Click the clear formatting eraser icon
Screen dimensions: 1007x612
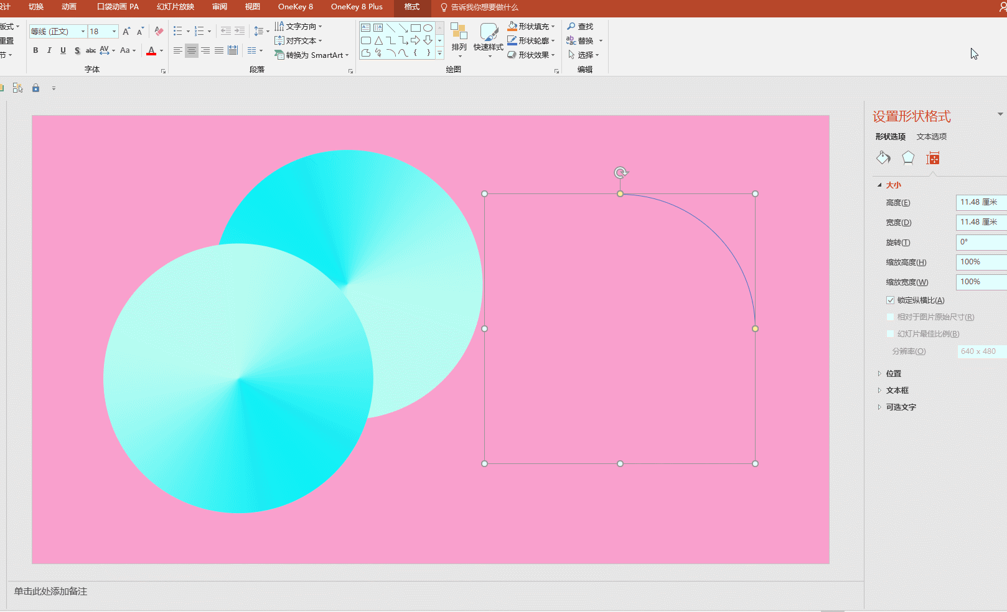point(159,31)
